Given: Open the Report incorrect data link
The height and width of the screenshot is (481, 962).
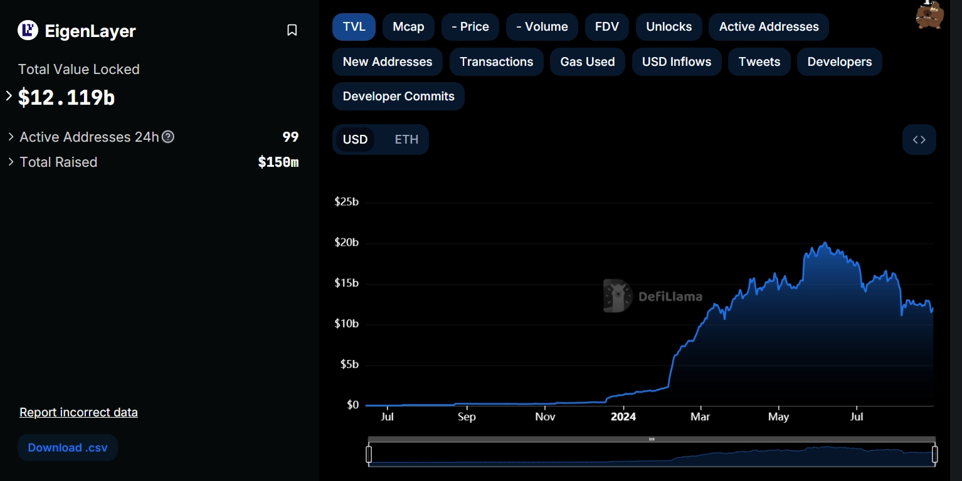Looking at the screenshot, I should [78, 412].
